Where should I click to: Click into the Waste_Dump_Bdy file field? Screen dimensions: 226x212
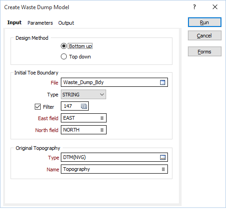pyautogui.click(x=114, y=82)
